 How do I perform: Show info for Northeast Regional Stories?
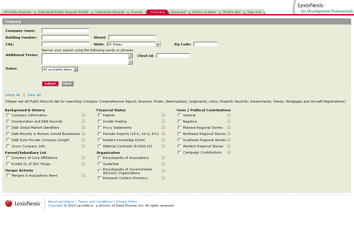(x=229, y=134)
